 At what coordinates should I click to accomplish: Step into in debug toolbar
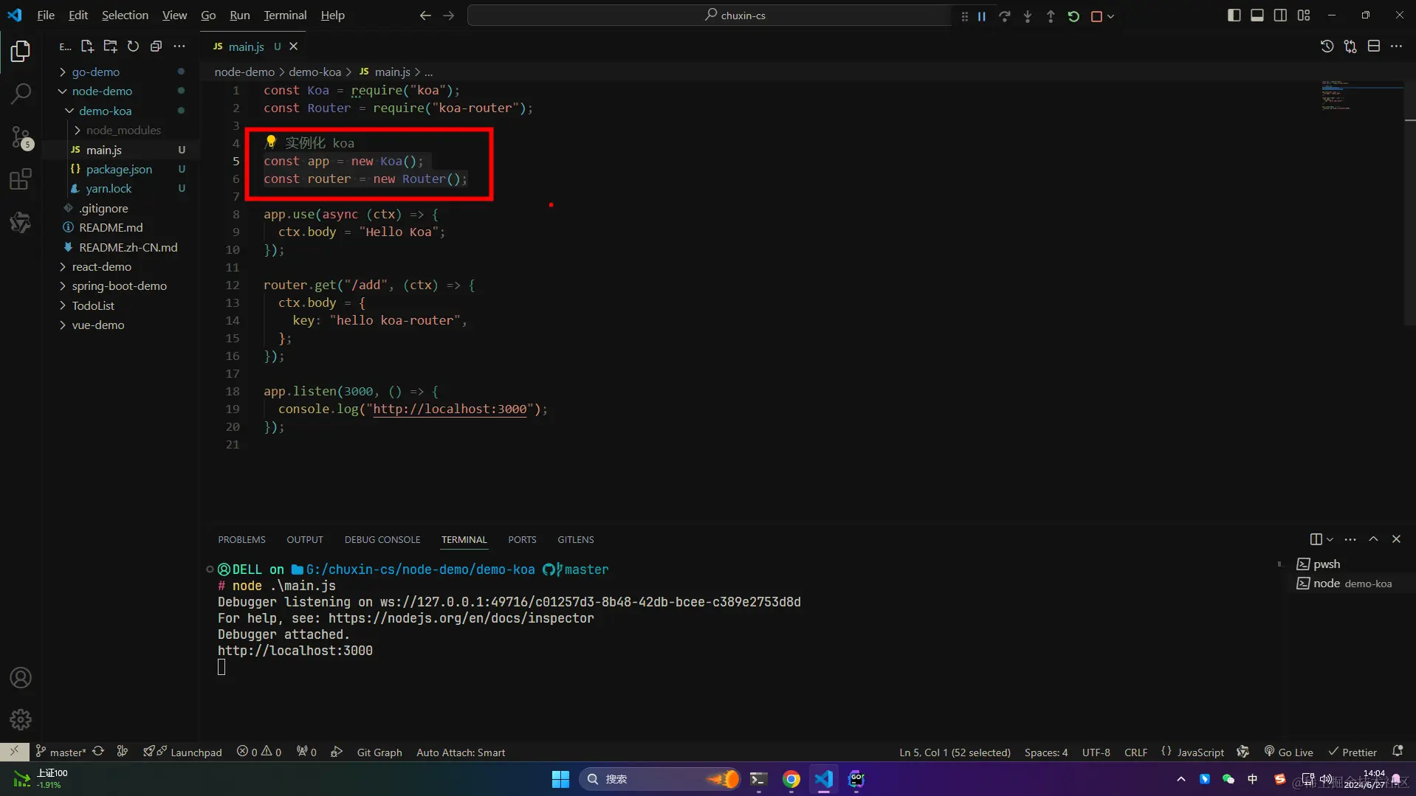(x=1027, y=15)
